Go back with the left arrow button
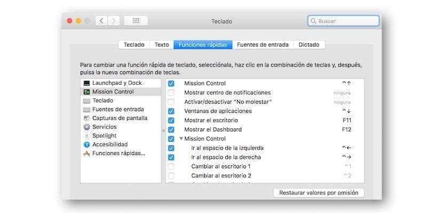The width and height of the screenshot is (443, 213). point(101,21)
